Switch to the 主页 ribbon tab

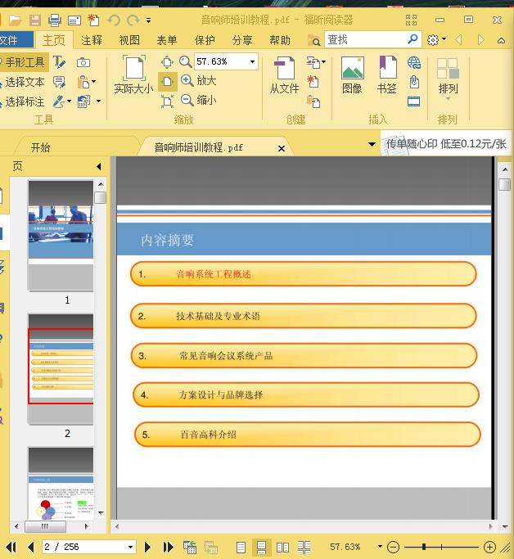(x=54, y=40)
